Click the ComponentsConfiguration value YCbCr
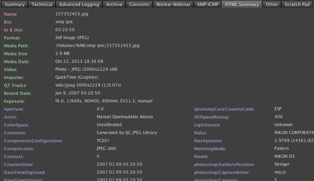The width and height of the screenshot is (314, 181). pos(103,141)
